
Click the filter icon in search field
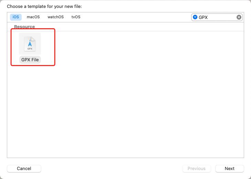click(x=195, y=17)
